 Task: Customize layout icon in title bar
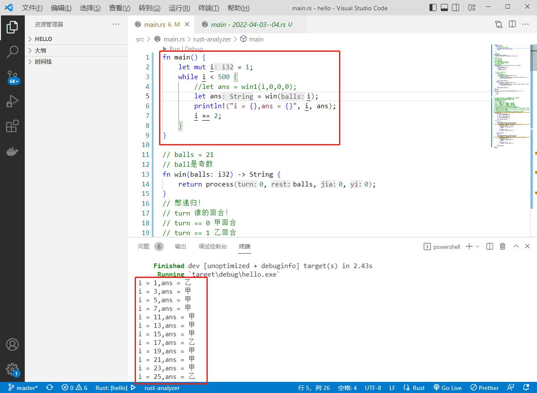[x=472, y=7]
